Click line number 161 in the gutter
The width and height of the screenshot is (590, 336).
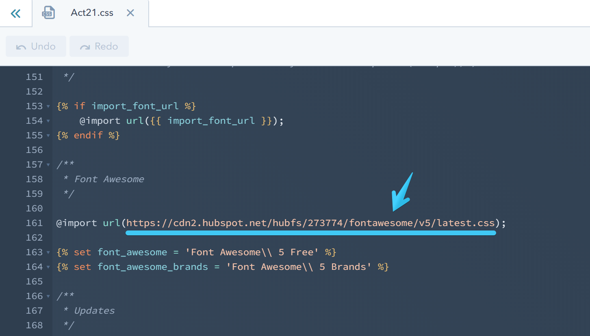coord(35,223)
